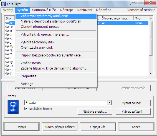Select the drive Q: icon

[x=7, y=62]
